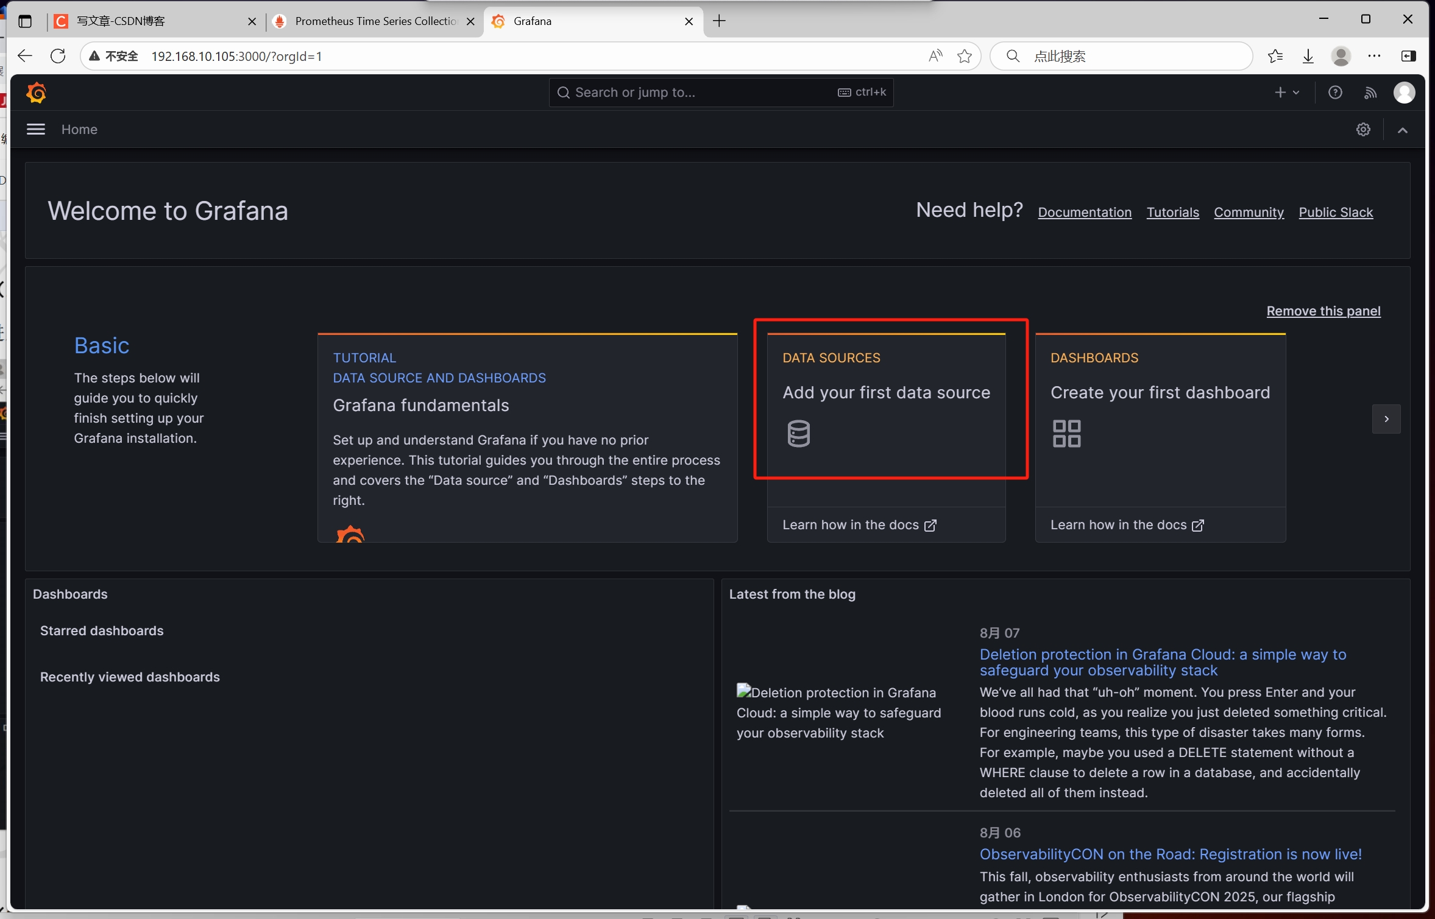Open Add your first data source card
Viewport: 1435px width, 919px height.
pyautogui.click(x=886, y=420)
